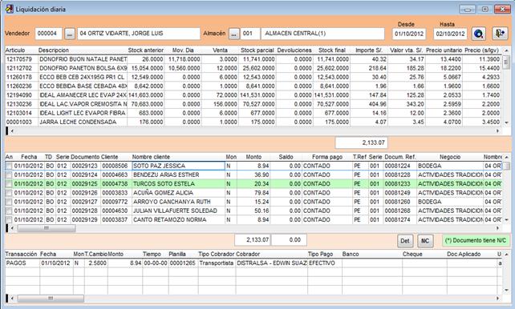Screen dimensions: 515x309
Task: Click documents Saldo total 0.00 box
Action: point(289,240)
